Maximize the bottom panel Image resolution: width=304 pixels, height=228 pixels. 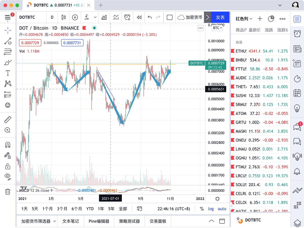click(222, 221)
